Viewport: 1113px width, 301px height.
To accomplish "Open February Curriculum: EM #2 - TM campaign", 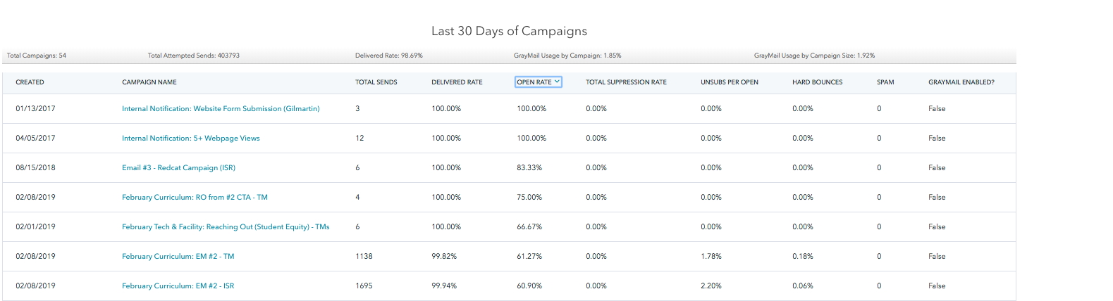I will pos(178,257).
